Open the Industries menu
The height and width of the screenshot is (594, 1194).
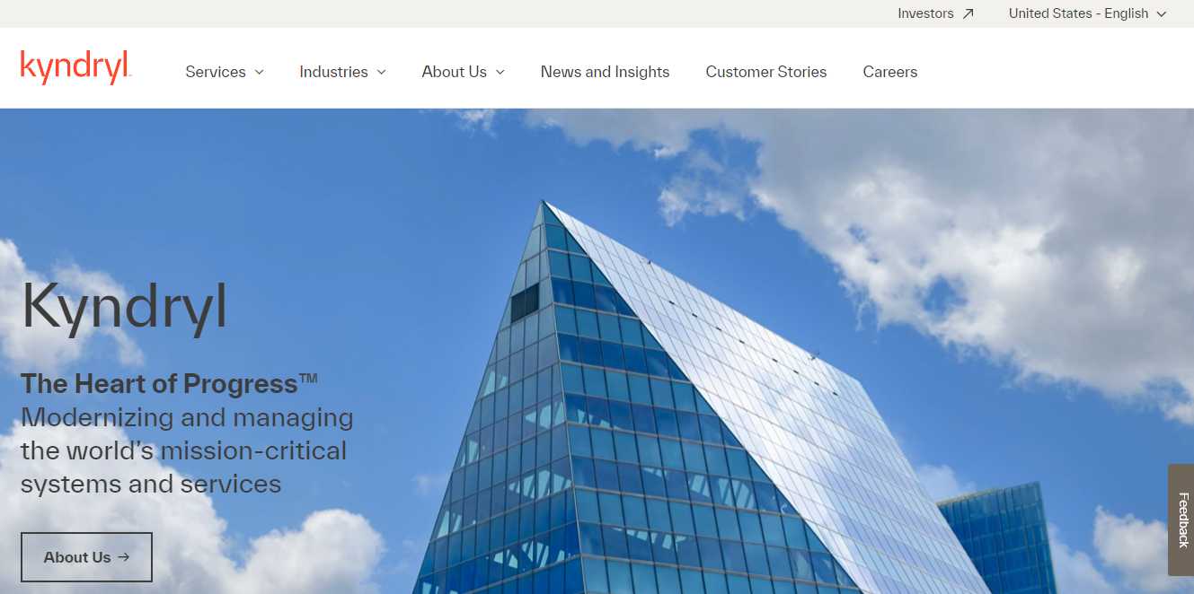[342, 72]
